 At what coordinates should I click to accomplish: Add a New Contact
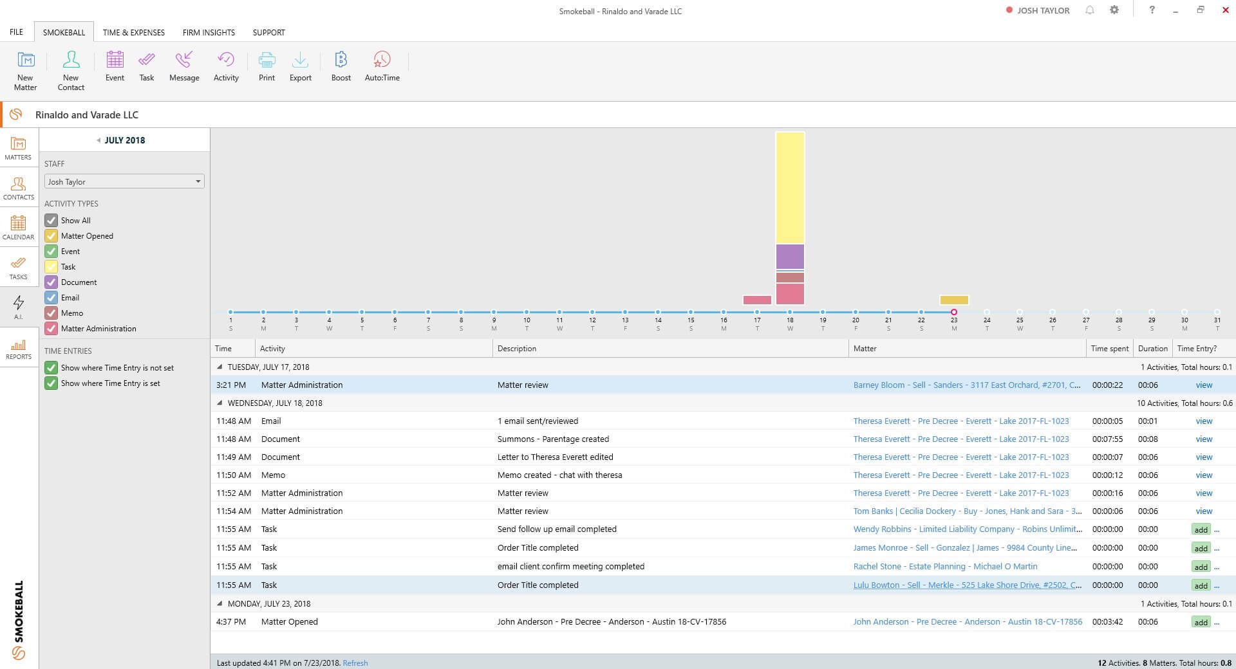tap(71, 71)
